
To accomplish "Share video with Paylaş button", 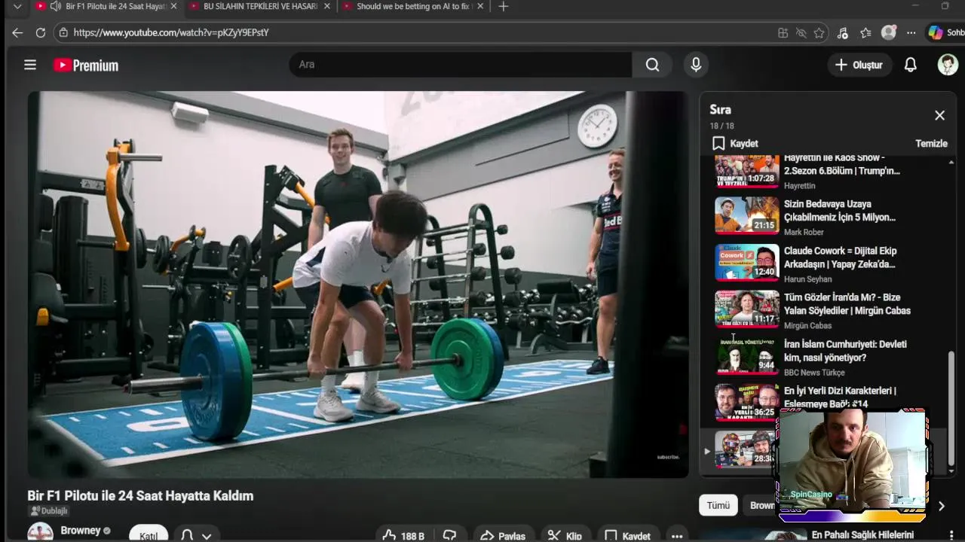I will click(x=503, y=535).
